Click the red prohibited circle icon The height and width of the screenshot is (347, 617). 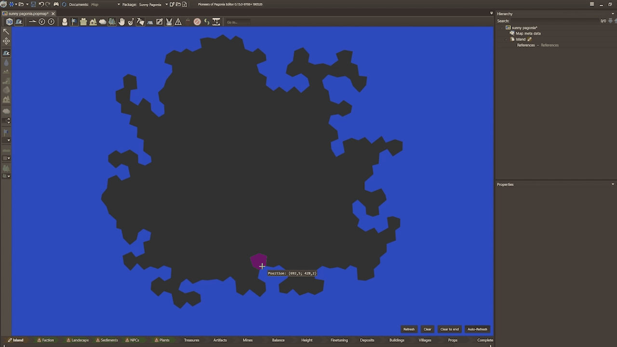(x=197, y=22)
